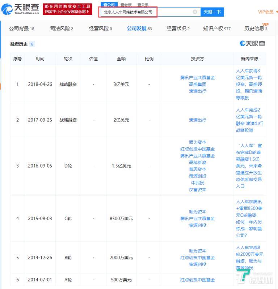Open the 中民投 investor link

198,183
